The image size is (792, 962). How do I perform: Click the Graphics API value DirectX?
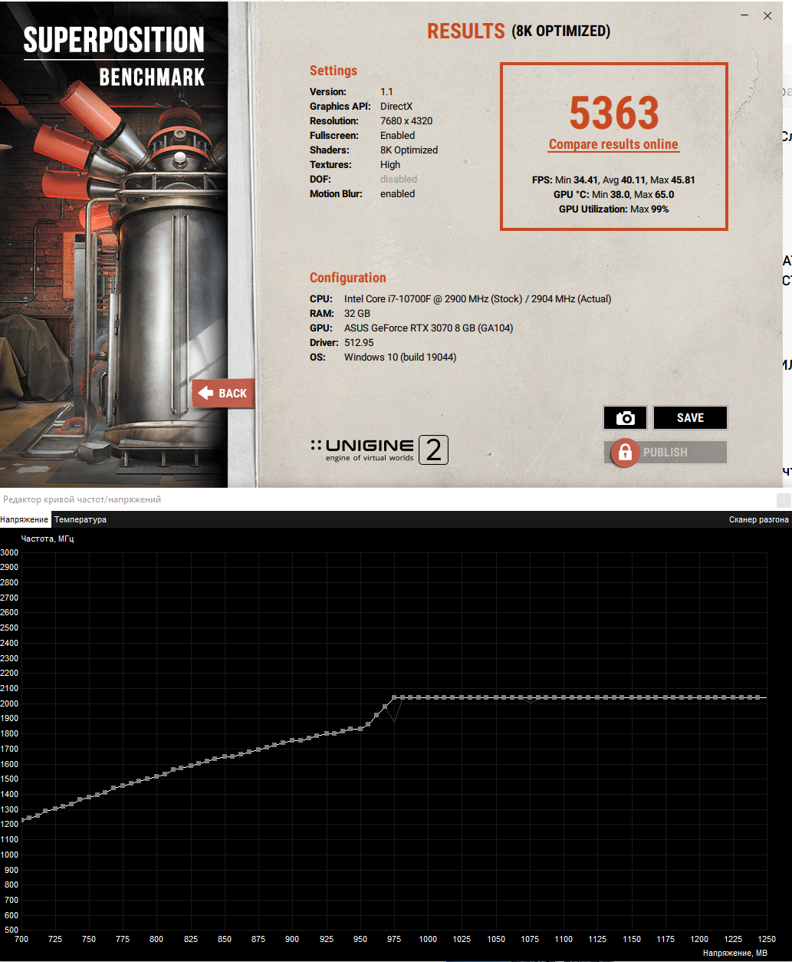click(396, 107)
